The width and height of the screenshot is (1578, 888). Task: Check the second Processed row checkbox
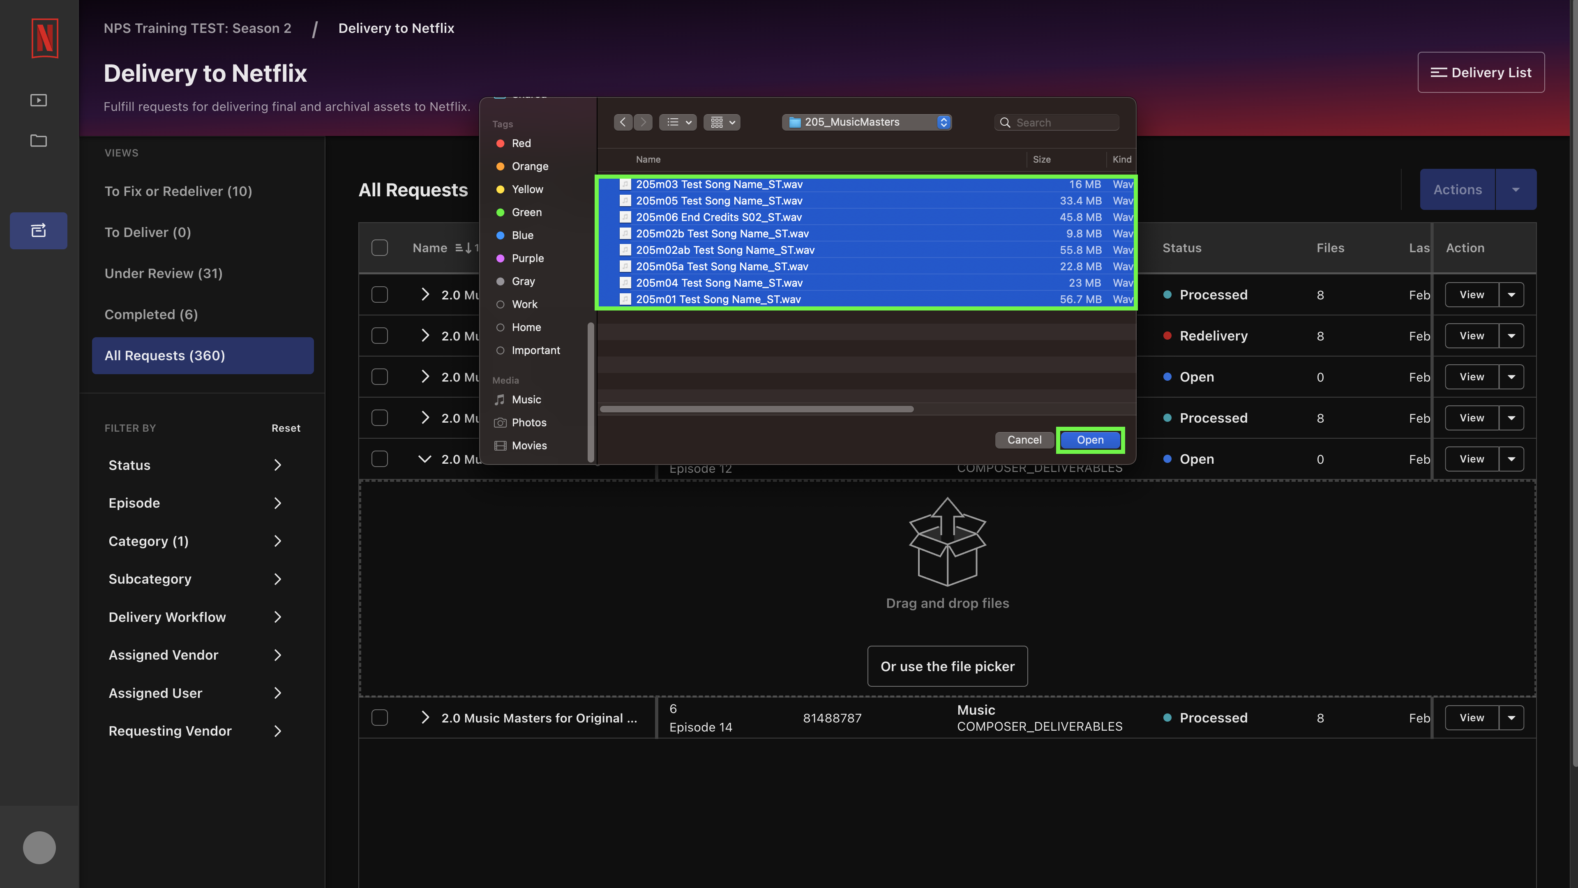tap(380, 418)
